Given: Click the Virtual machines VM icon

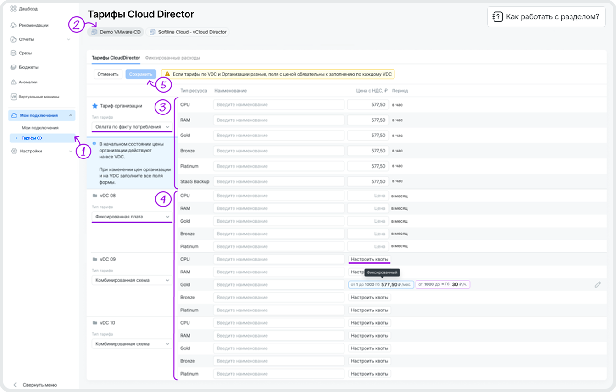Looking at the screenshot, I should (13, 97).
